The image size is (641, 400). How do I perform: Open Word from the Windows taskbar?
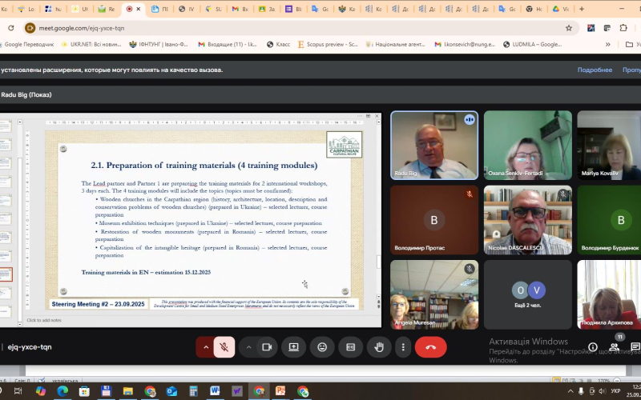click(x=215, y=391)
